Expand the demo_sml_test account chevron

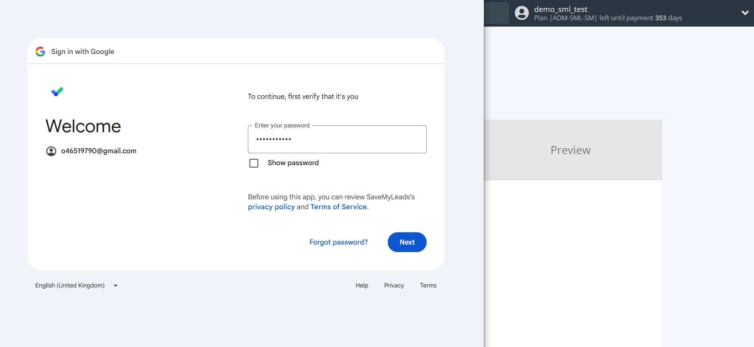tap(745, 13)
